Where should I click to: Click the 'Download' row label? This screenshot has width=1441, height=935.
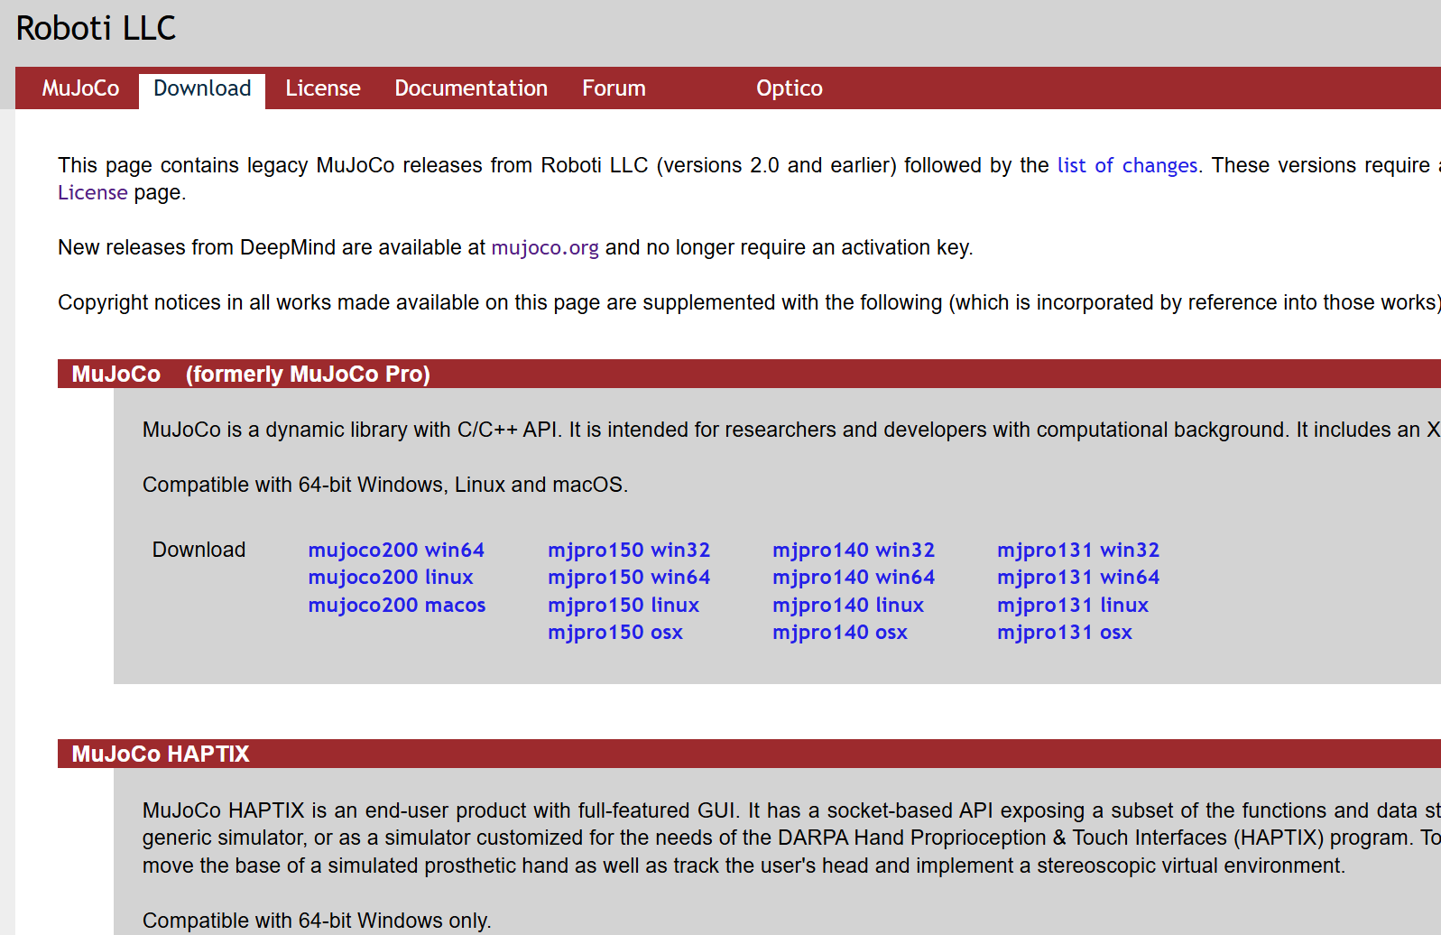coord(199,550)
